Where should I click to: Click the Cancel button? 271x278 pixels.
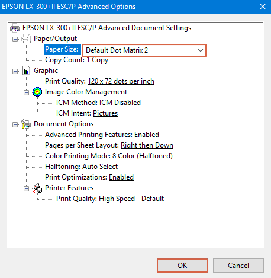pos(238,266)
